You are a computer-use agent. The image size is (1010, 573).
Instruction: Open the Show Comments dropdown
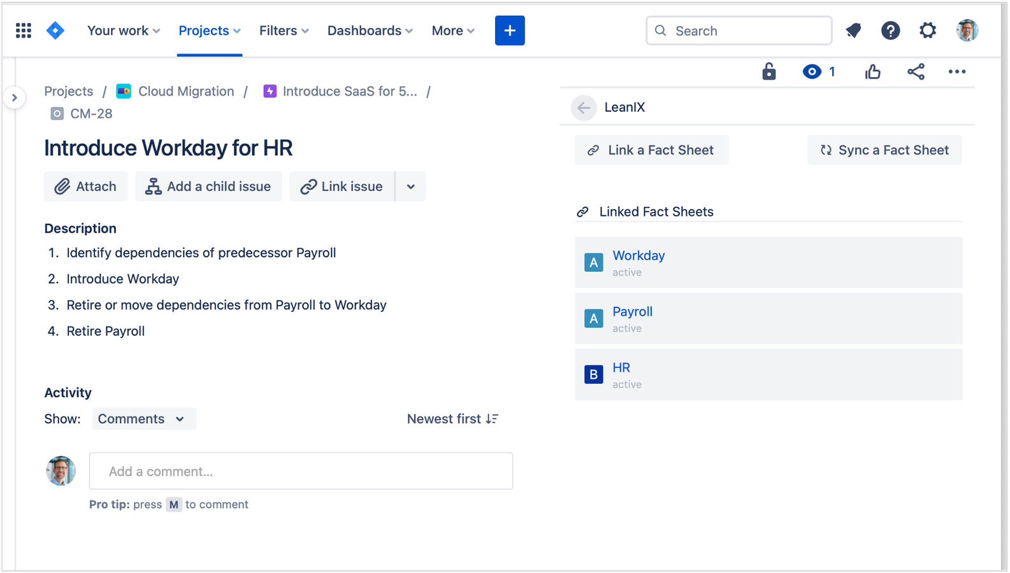tap(144, 419)
